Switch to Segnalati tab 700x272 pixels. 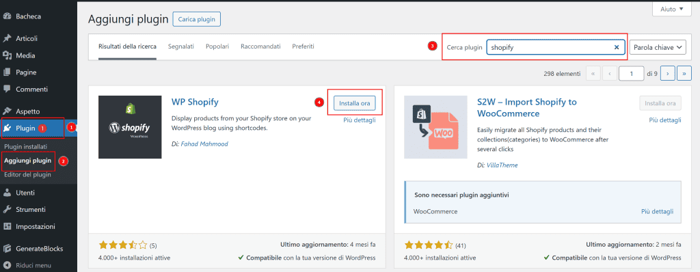tap(180, 46)
